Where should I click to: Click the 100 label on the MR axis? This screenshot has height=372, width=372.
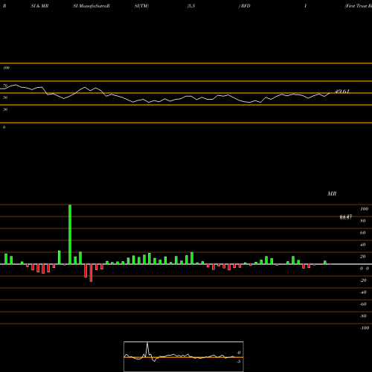364,209
